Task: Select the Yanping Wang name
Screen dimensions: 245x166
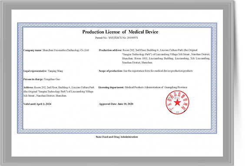Action: (x=55, y=71)
